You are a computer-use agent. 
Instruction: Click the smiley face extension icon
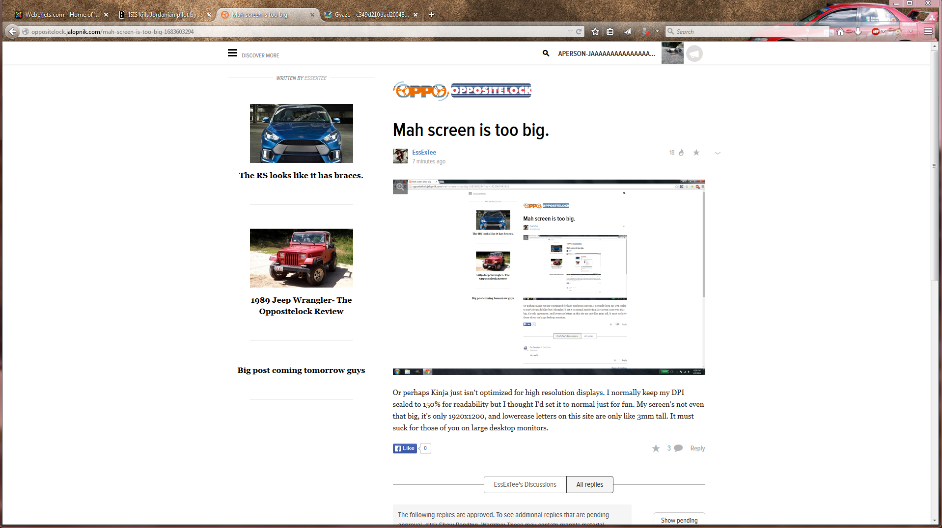[898, 31]
